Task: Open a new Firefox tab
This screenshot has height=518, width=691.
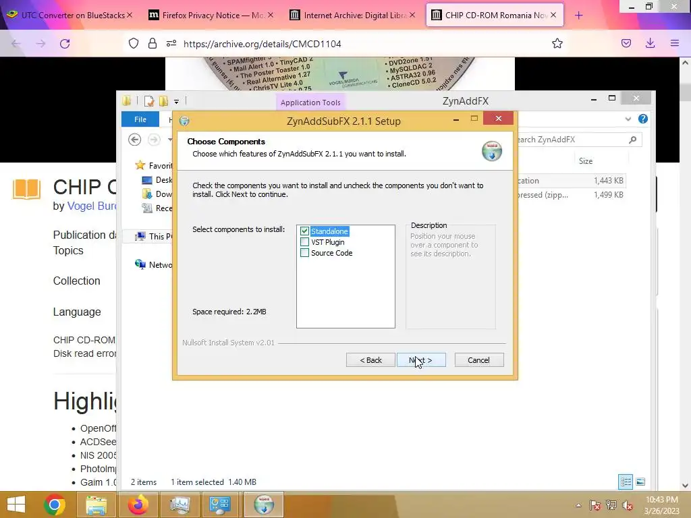Action: click(578, 16)
